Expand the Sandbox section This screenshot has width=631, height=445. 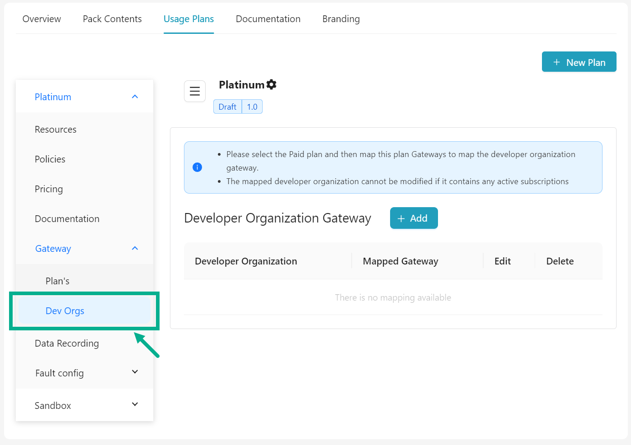point(135,404)
